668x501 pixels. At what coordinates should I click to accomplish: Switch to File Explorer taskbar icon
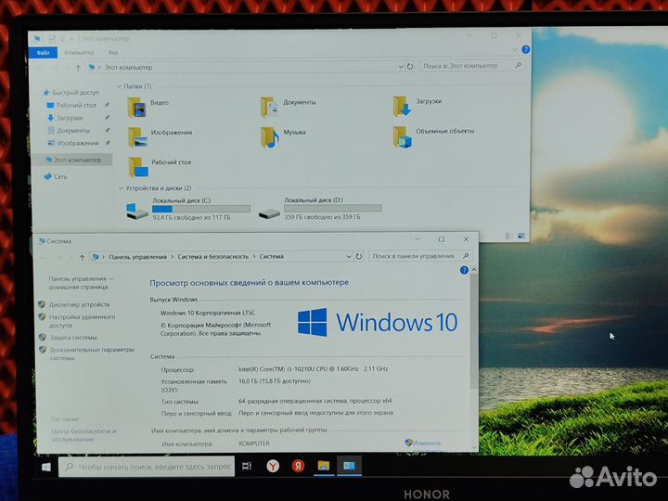click(324, 466)
